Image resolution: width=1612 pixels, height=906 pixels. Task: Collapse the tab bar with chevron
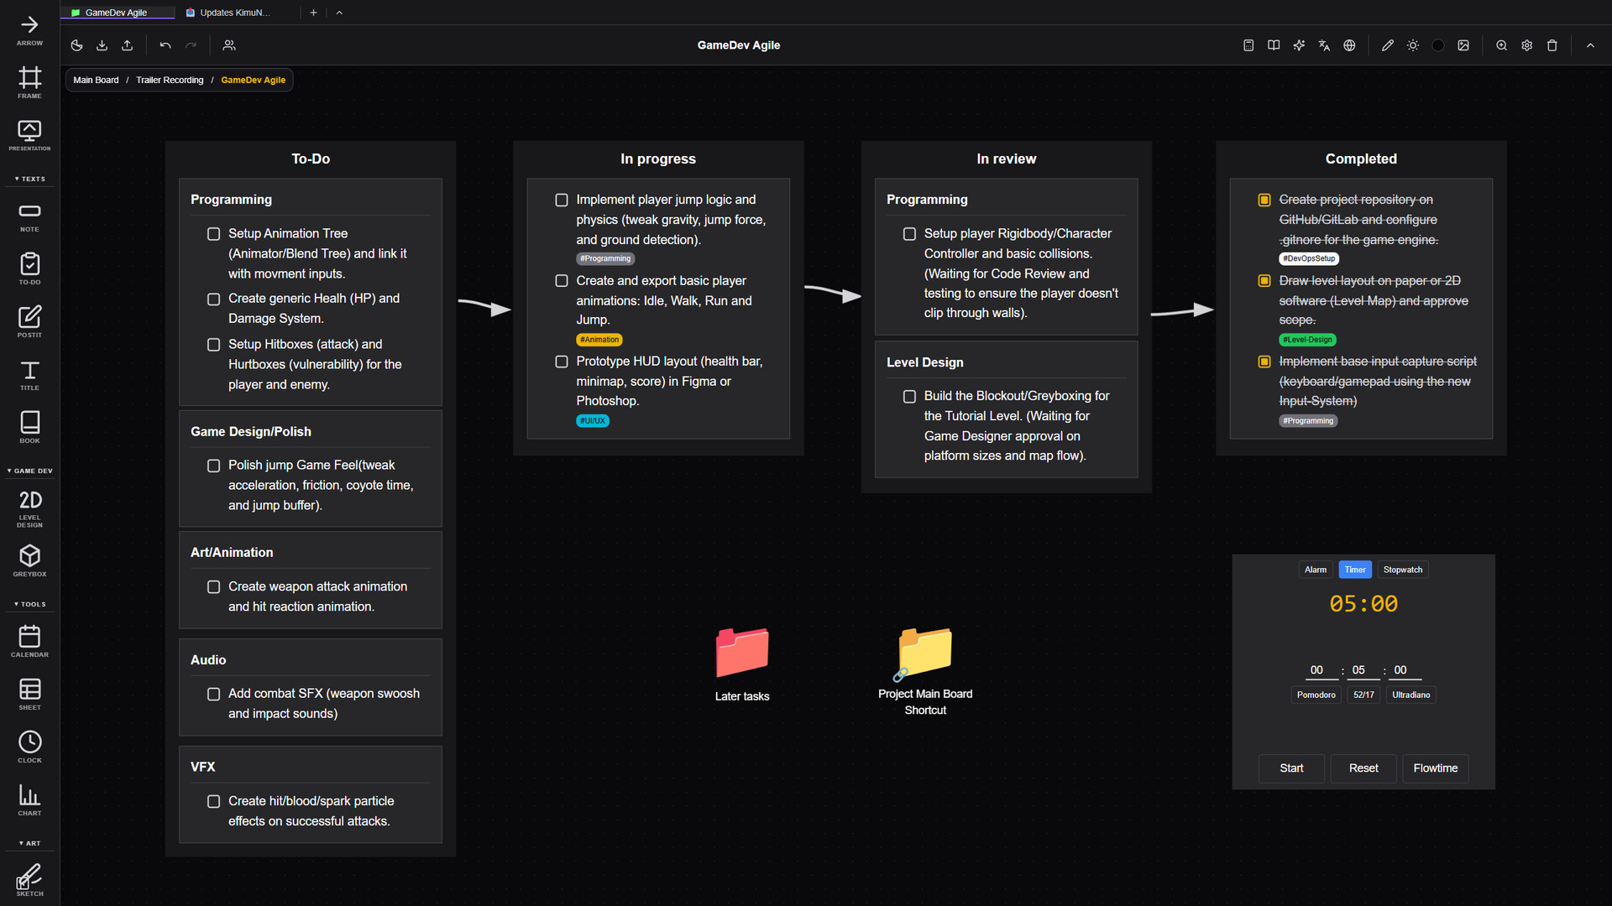coord(339,13)
